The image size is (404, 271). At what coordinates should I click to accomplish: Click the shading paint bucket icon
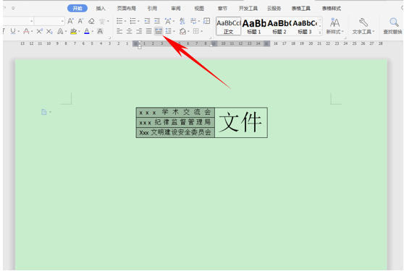point(182,31)
